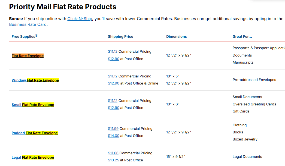Click $12.90 Post Office & Online price
Image resolution: width=285 pixels, height=166 pixels.
(114, 83)
